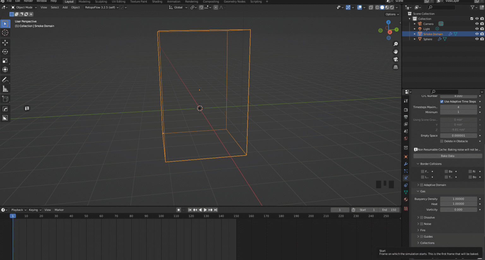Open the Transform Orientation Global dropdown
Viewport: 485px width, 260px height.
click(x=178, y=7)
